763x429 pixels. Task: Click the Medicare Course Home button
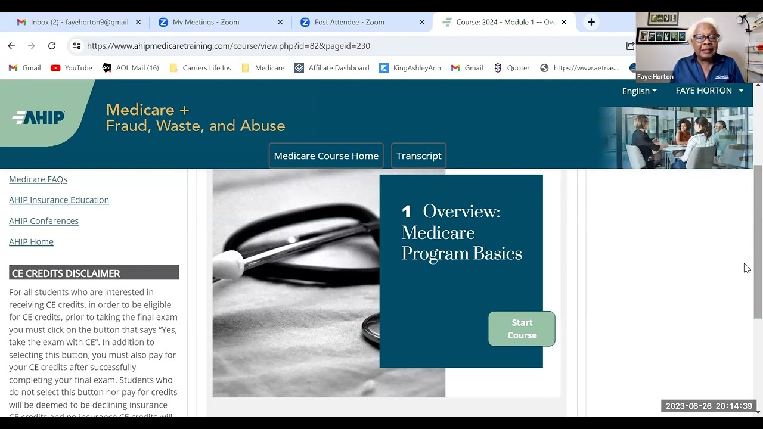tap(326, 156)
